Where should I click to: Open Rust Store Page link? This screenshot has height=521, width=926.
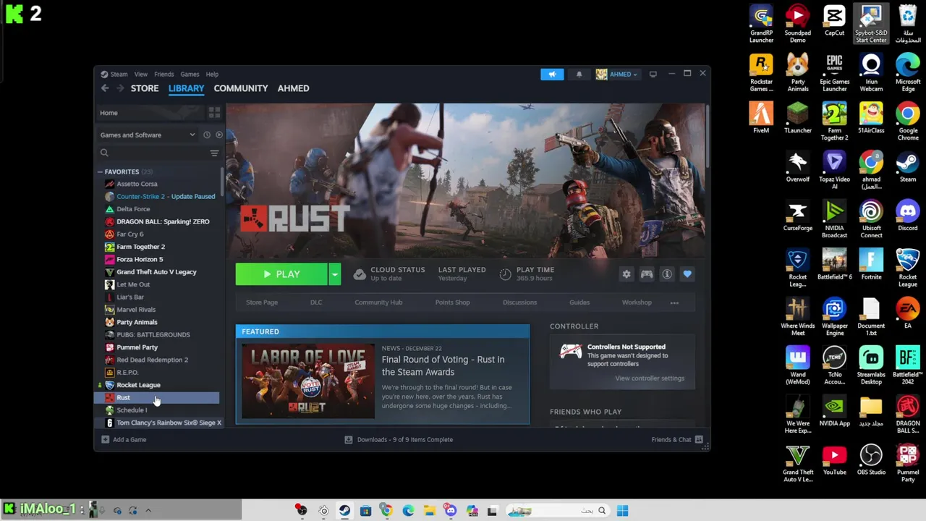[x=262, y=302]
